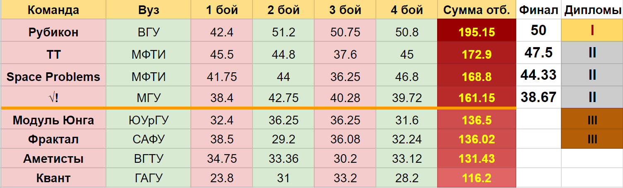Click the brown diploma III cell for Фрактал
Viewport: 623px width, 188px height.
click(x=592, y=139)
